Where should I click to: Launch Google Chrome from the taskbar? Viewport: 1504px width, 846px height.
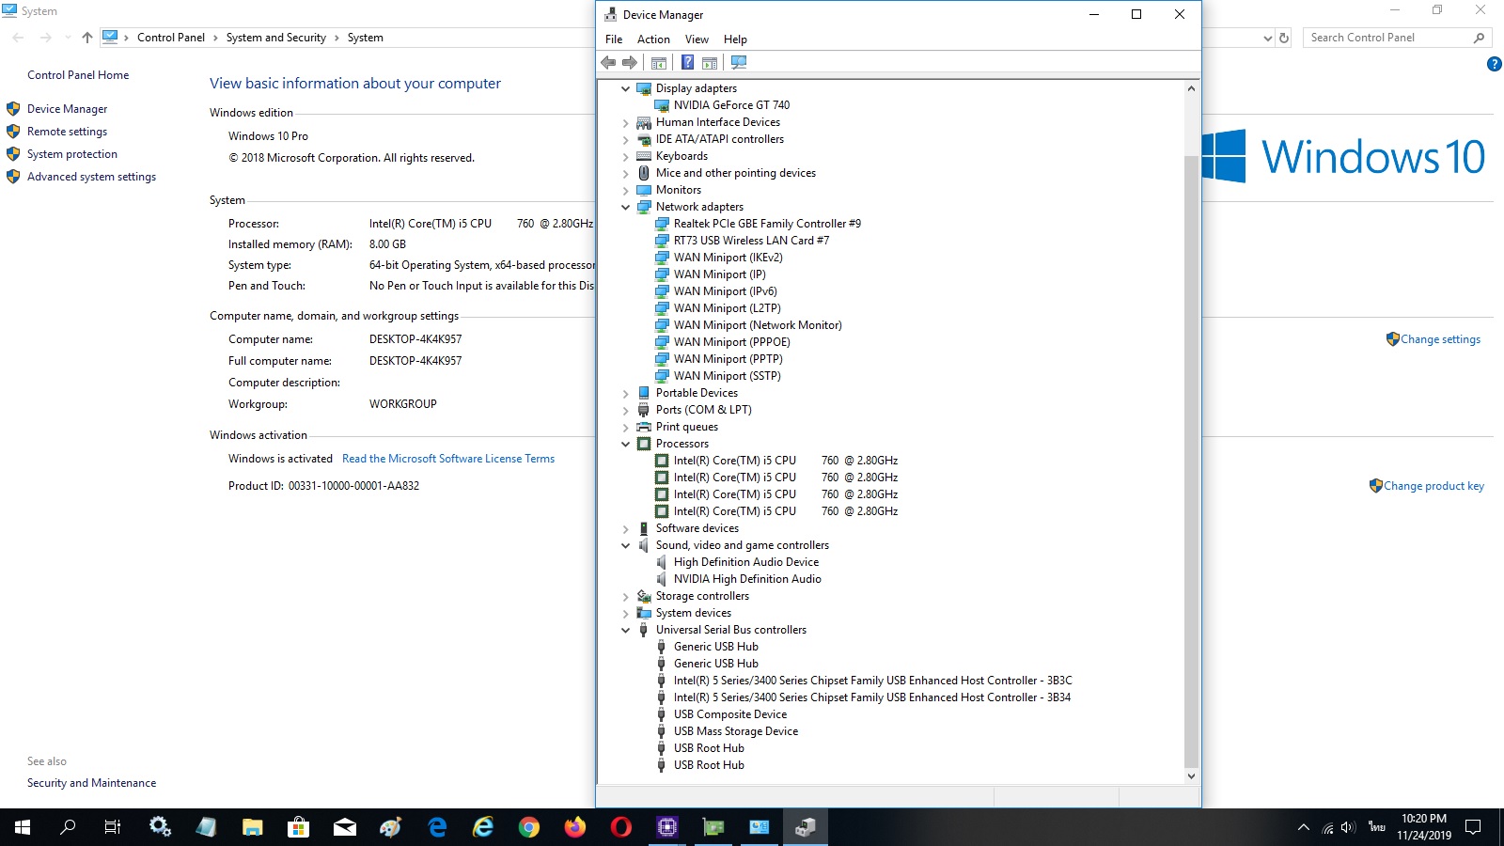(x=528, y=827)
